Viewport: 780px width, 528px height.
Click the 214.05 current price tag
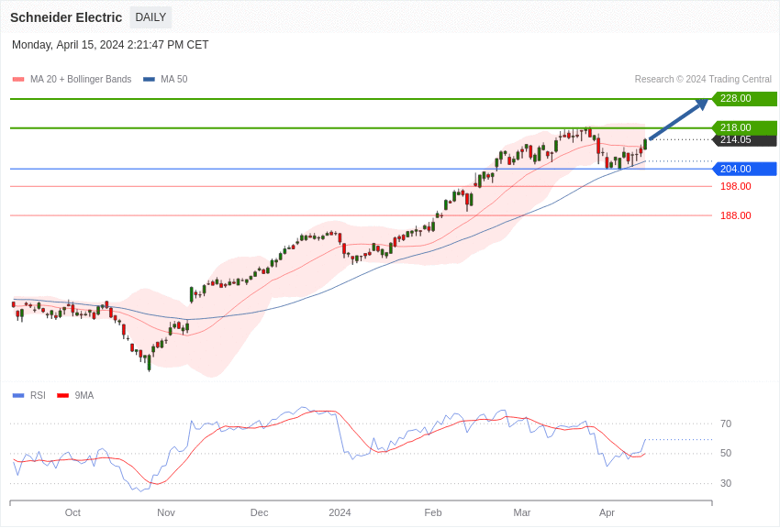[x=744, y=140]
